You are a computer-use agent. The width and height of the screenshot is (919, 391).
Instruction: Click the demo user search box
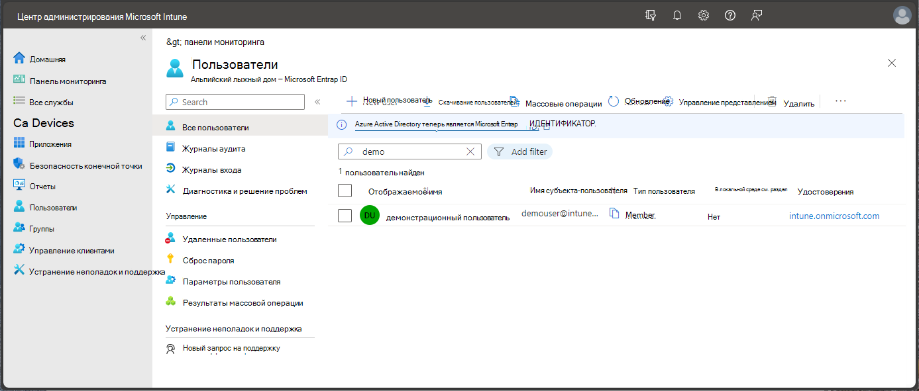(410, 152)
